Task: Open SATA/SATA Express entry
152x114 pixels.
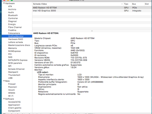Action: tap(18, 60)
